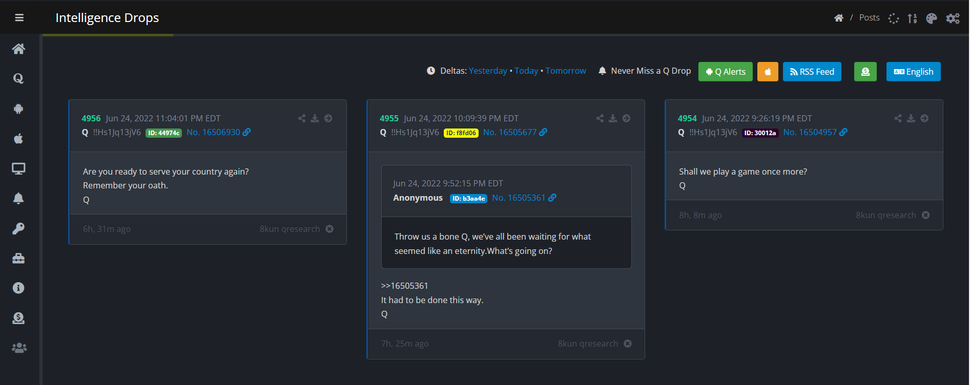The width and height of the screenshot is (970, 385).
Task: Share post 4955
Action: point(600,118)
